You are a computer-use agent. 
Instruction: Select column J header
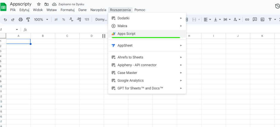[x=238, y=36]
